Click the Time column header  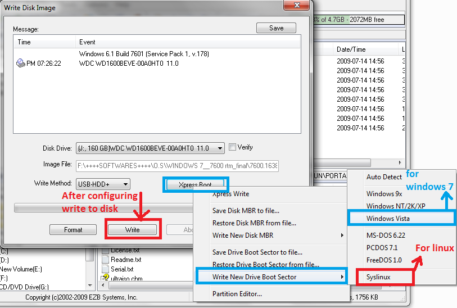44,42
